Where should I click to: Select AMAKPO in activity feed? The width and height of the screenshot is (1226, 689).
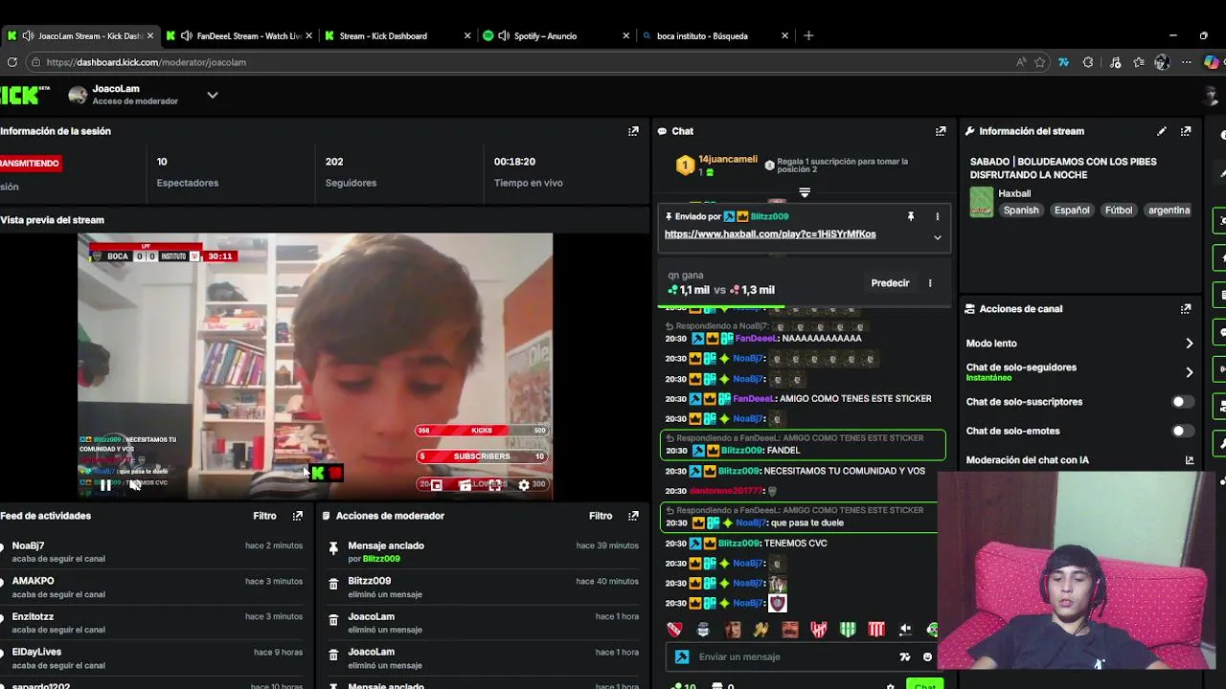pos(34,581)
